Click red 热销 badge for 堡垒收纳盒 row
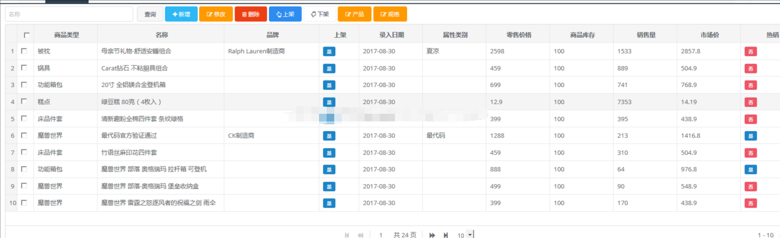This screenshot has height=238, width=780. [751, 186]
